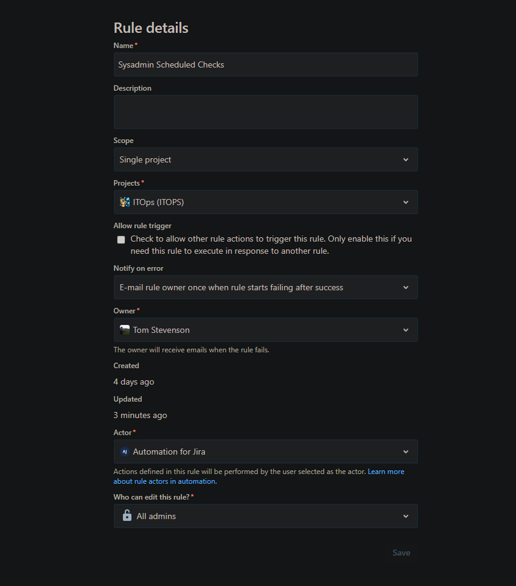This screenshot has height=586, width=516.
Task: Enable the Allow rule trigger checkbox
Action: pos(121,239)
